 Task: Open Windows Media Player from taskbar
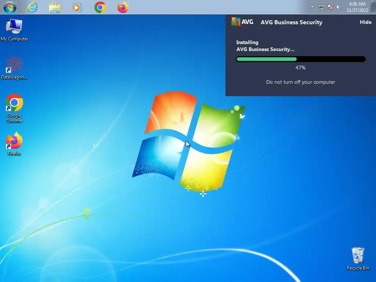(x=77, y=7)
